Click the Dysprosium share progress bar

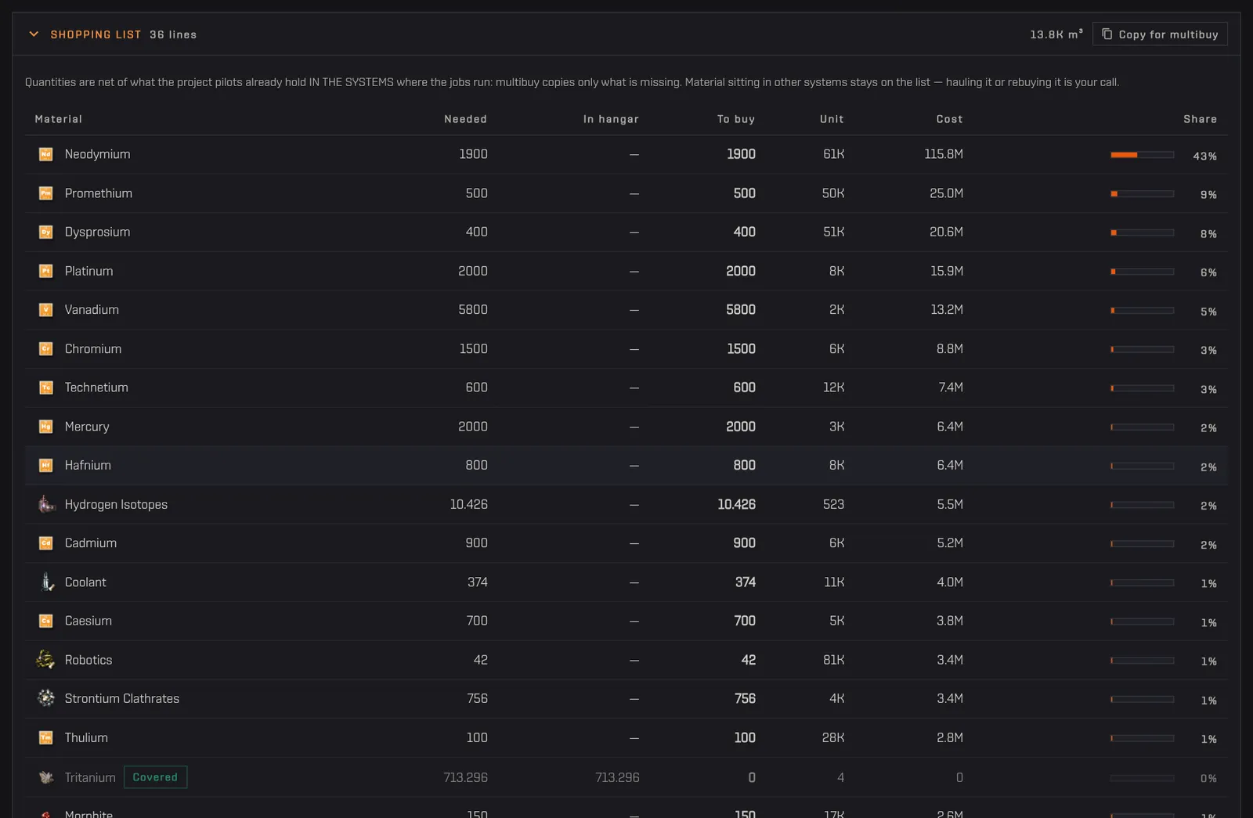1142,232
